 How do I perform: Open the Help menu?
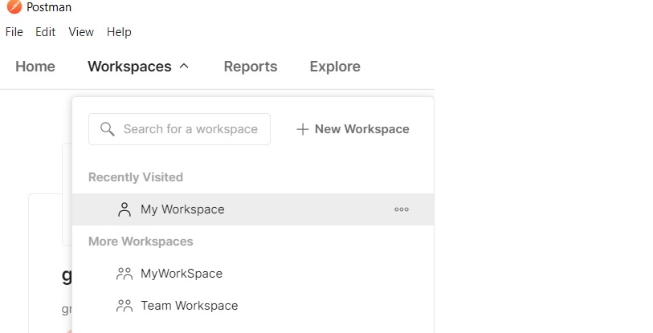coord(119,32)
